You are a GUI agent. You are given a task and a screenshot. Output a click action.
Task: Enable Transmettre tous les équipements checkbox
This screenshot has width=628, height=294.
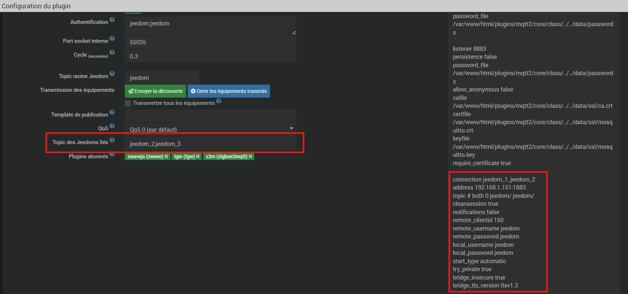128,103
